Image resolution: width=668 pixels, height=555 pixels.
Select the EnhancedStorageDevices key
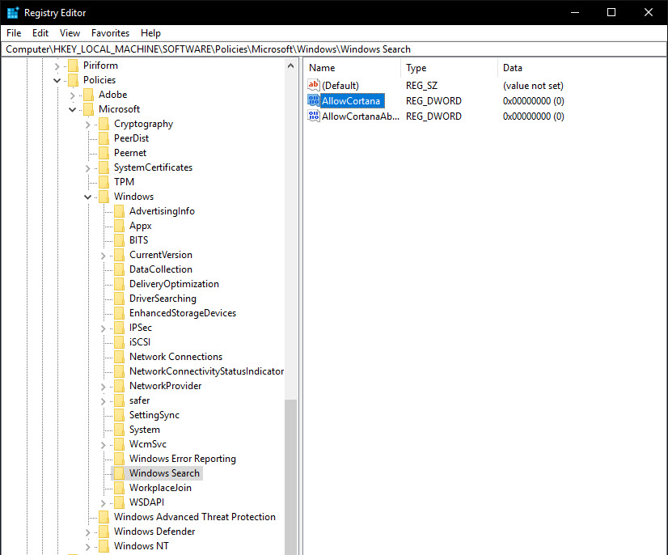point(183,313)
